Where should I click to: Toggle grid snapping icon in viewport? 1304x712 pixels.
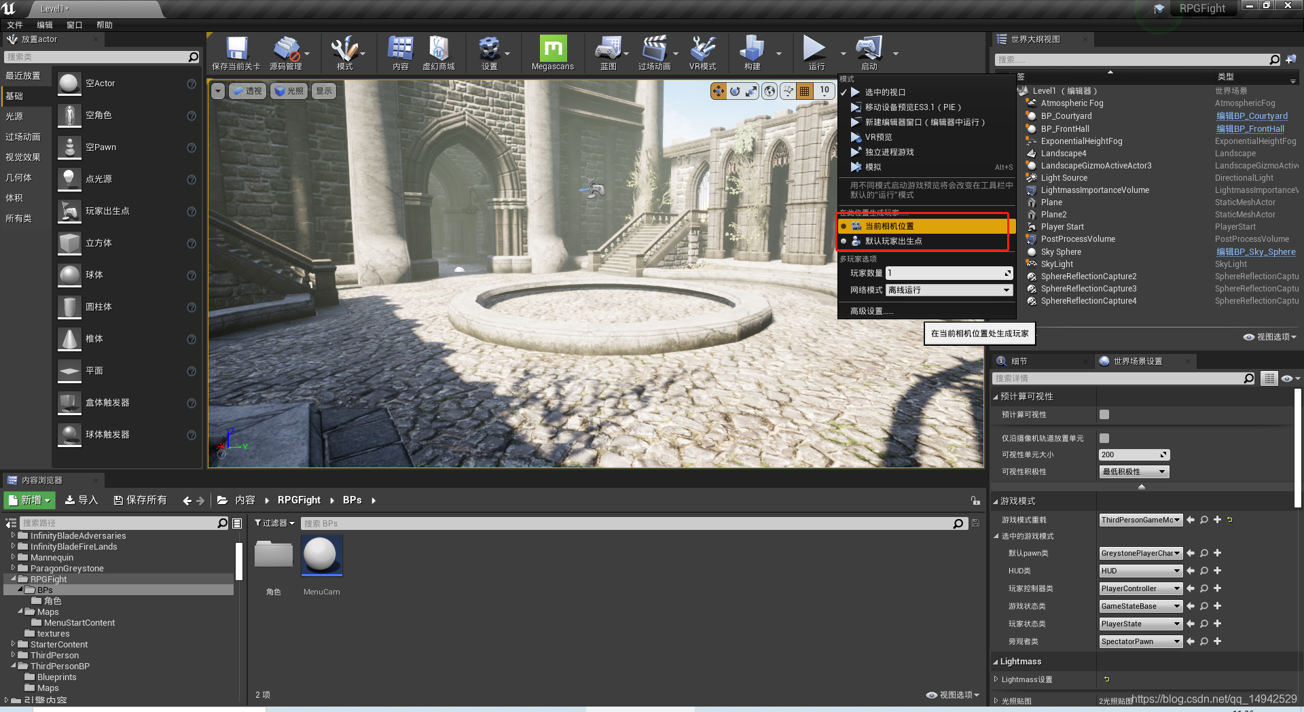tap(804, 91)
